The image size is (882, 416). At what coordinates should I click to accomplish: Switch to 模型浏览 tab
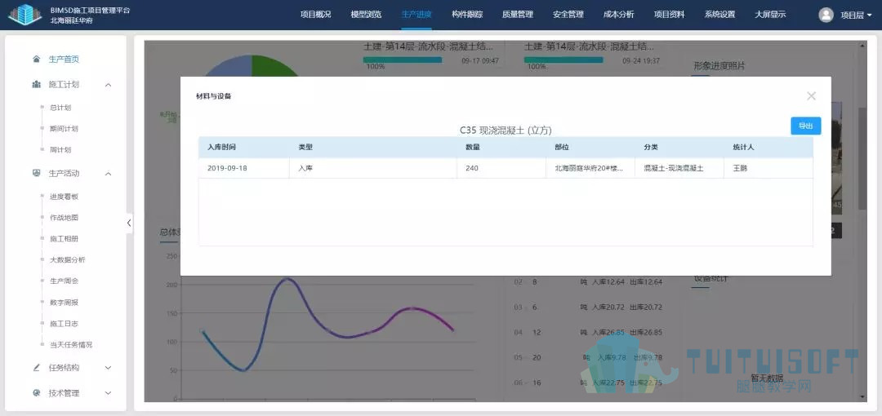pyautogui.click(x=366, y=15)
